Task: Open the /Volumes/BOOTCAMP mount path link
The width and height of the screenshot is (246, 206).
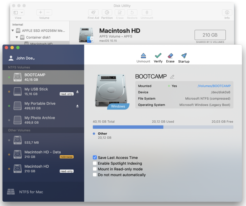Action: tap(214, 86)
